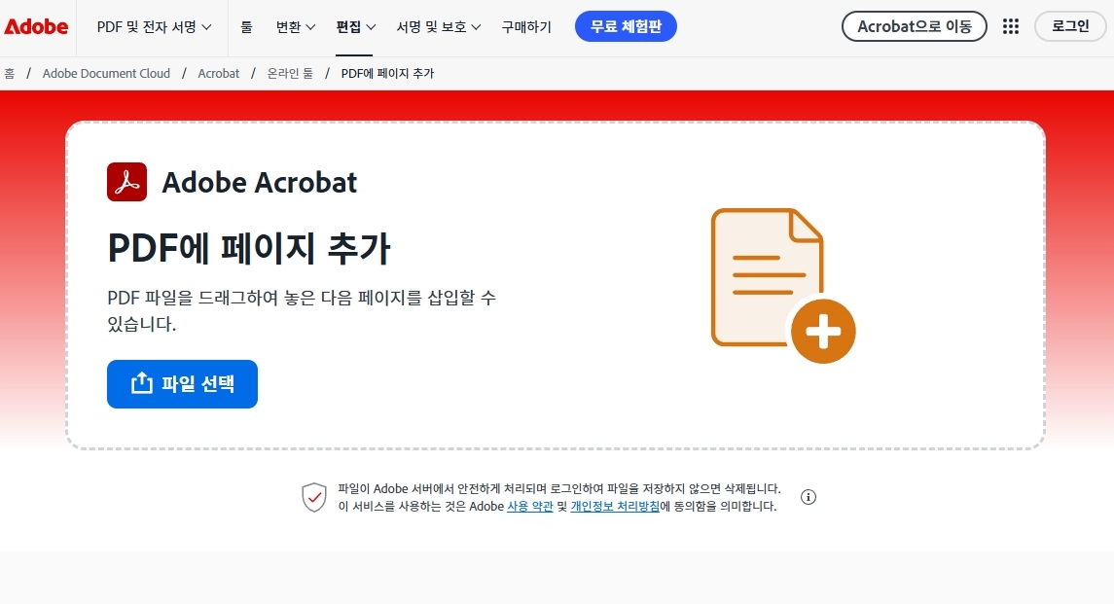Click the Acrobat으로 이동 button
The height and width of the screenshot is (604, 1114).
click(915, 26)
